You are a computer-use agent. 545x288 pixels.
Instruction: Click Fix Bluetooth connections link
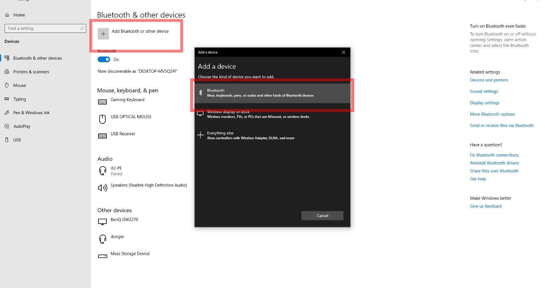[494, 155]
